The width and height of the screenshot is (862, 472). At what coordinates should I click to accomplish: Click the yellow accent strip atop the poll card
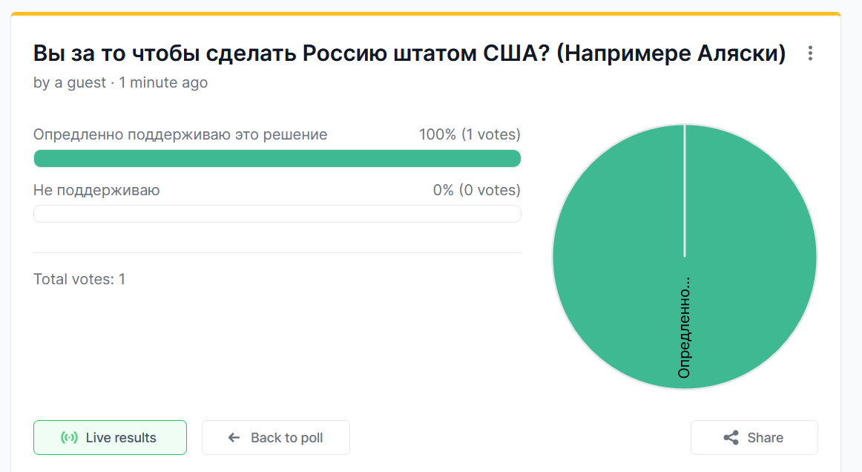(x=425, y=13)
